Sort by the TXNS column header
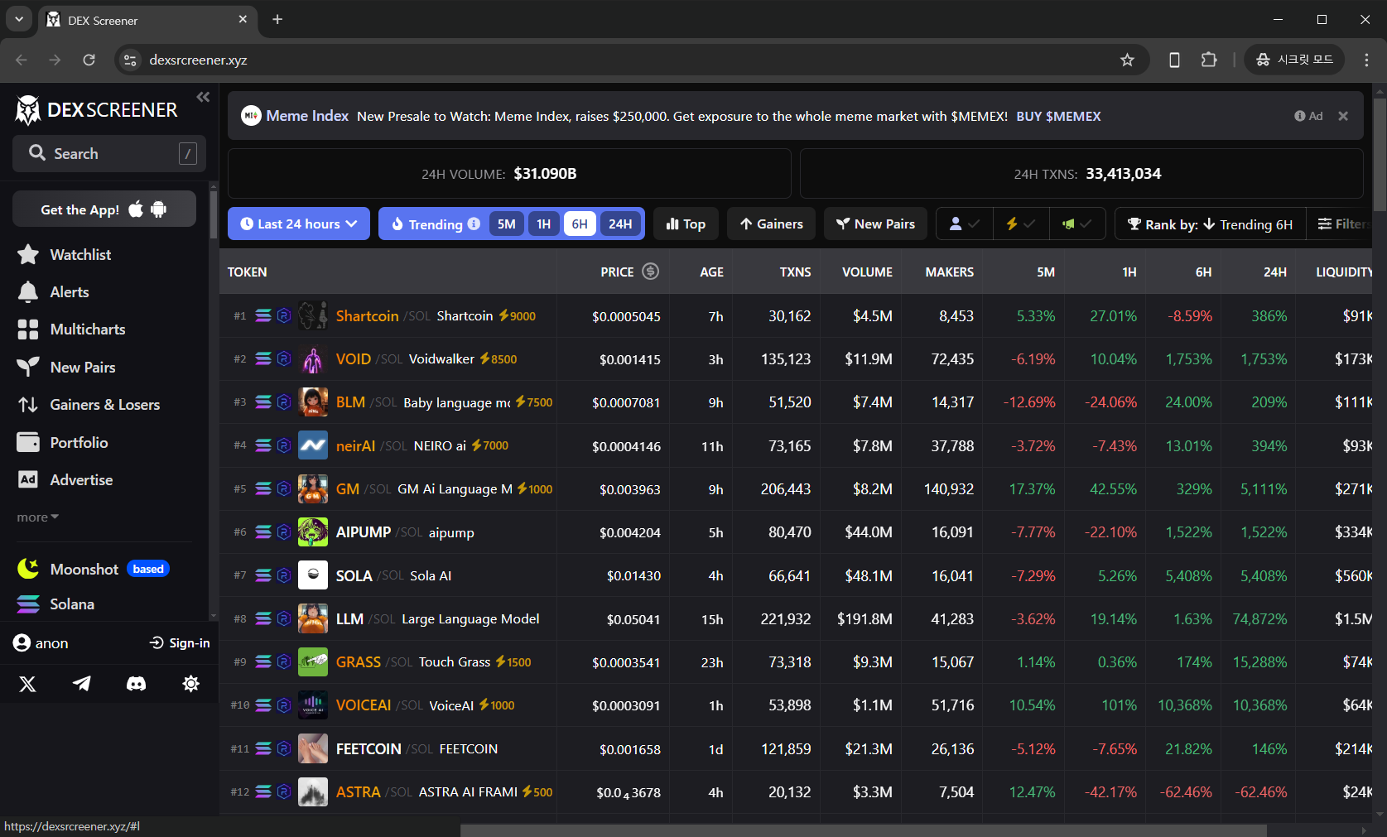1387x837 pixels. pyautogui.click(x=795, y=272)
